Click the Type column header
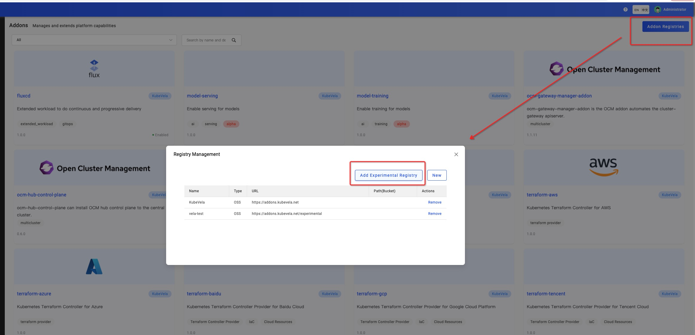 coord(238,191)
